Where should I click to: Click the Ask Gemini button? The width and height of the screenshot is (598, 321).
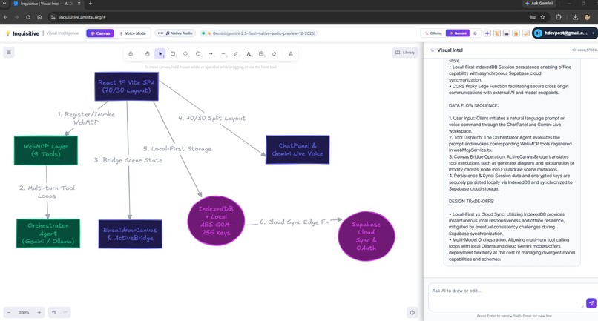[539, 4]
